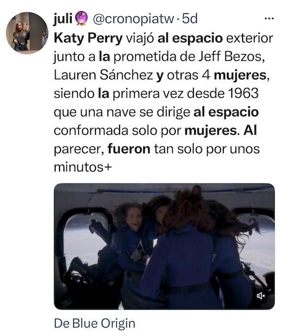This screenshot has height=334, width=281.
Task: Open the @cronopiatw handle link
Action: (x=133, y=19)
